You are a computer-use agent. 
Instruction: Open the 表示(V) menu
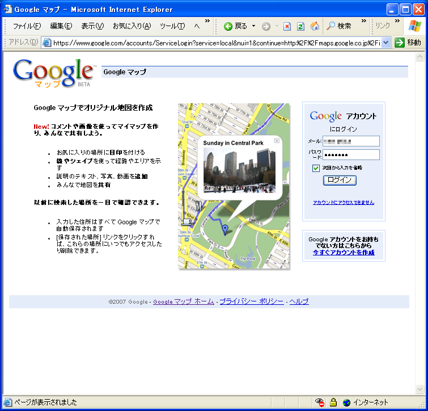point(92,26)
